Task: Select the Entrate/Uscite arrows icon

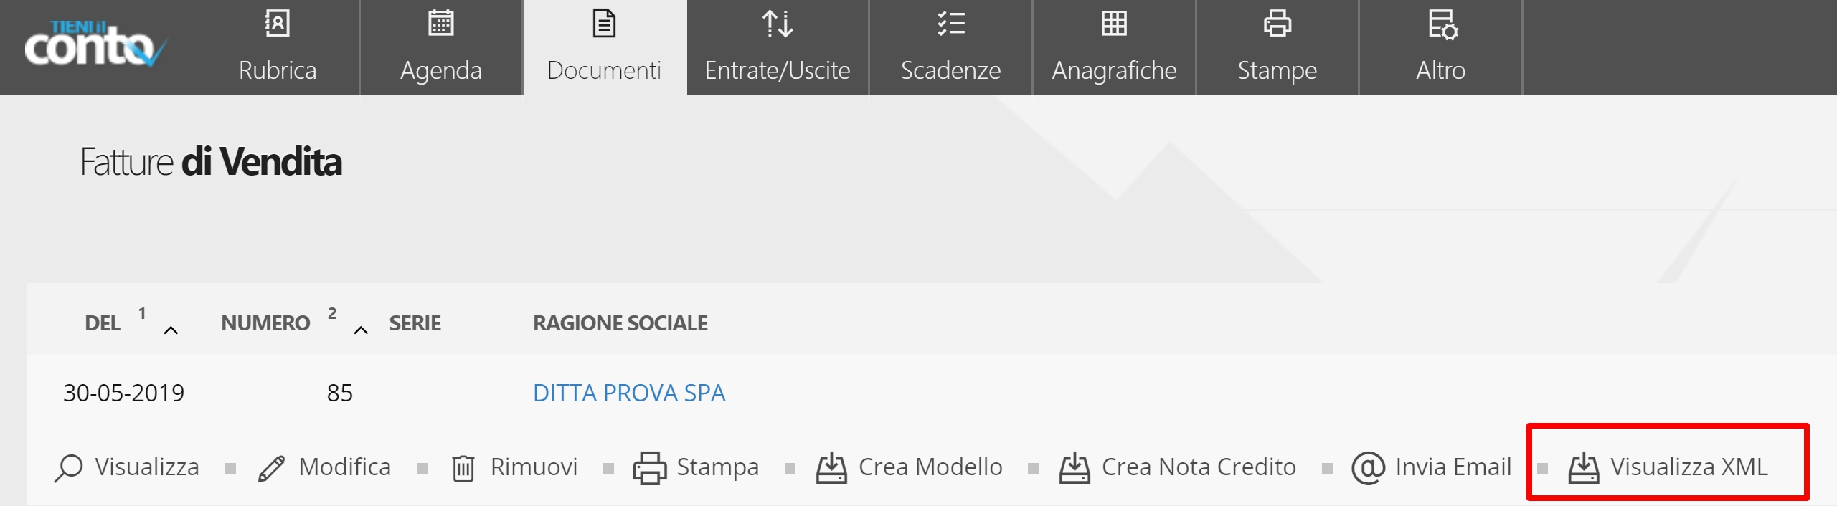Action: click(777, 24)
